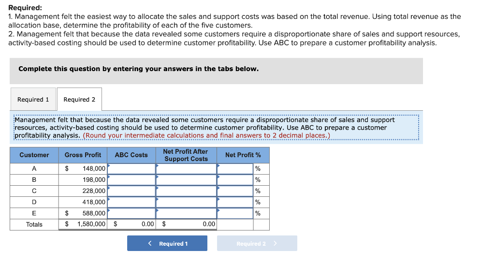Click Net Profit After Support Costs field, row E

(186, 213)
